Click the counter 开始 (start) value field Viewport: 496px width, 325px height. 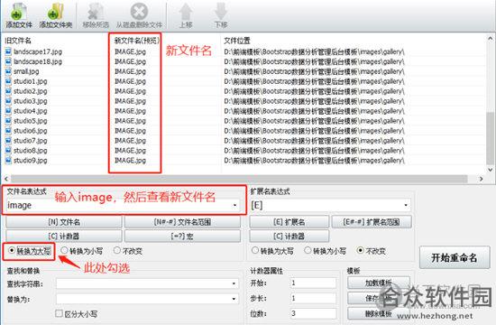[x=313, y=283]
